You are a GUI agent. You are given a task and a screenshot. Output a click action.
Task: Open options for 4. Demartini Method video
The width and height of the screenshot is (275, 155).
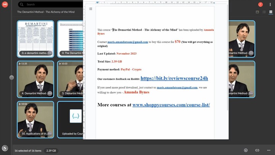point(50,93)
